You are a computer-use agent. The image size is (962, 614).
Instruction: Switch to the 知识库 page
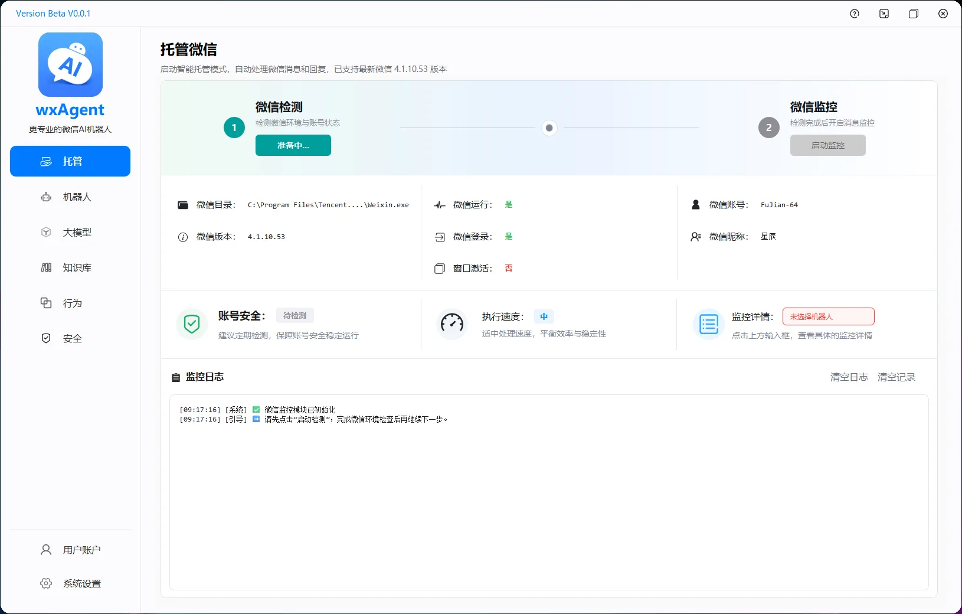click(70, 268)
